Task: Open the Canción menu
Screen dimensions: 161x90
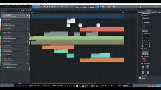Action: click(x=11, y=4)
